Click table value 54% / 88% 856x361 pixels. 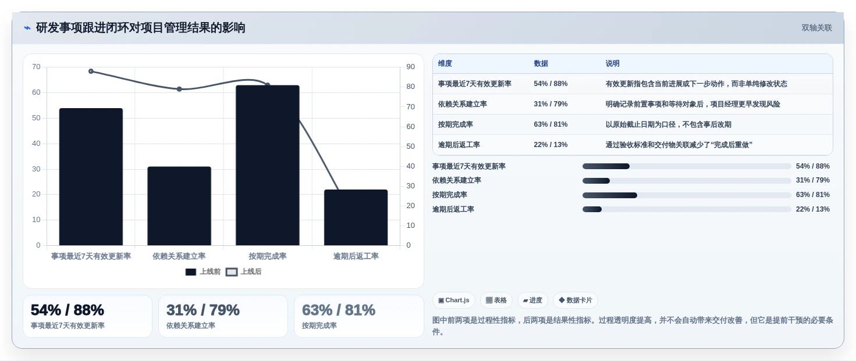click(550, 84)
